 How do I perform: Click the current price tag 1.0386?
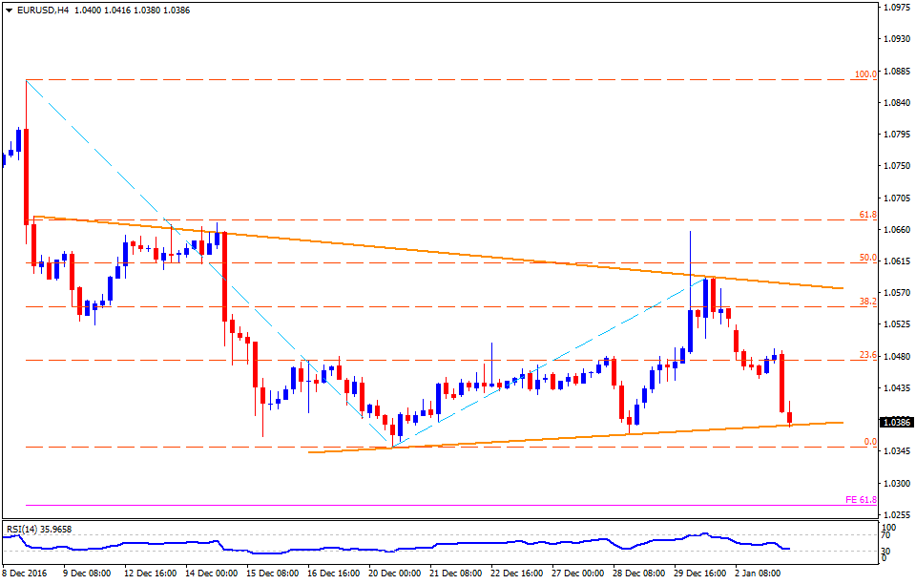pos(897,422)
